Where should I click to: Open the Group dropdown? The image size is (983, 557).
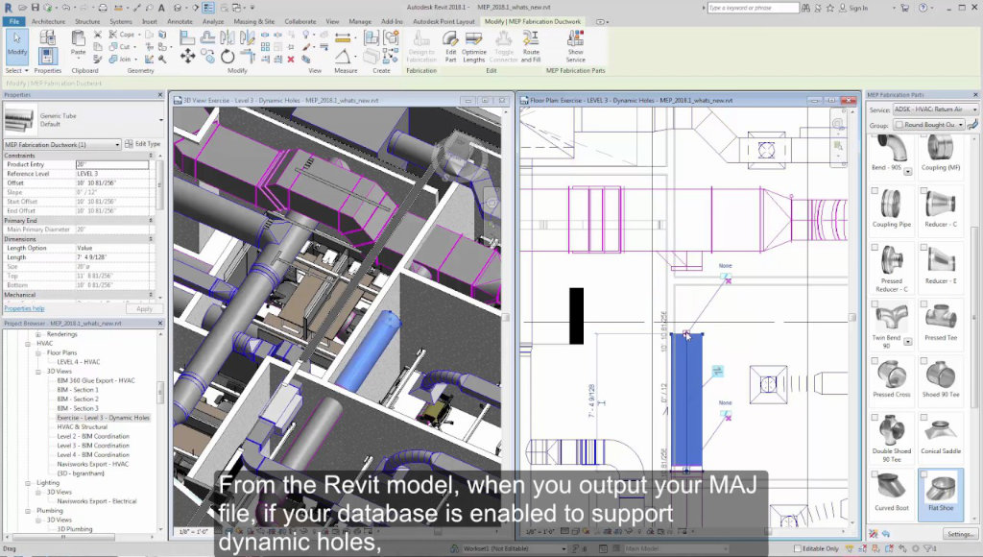point(929,125)
